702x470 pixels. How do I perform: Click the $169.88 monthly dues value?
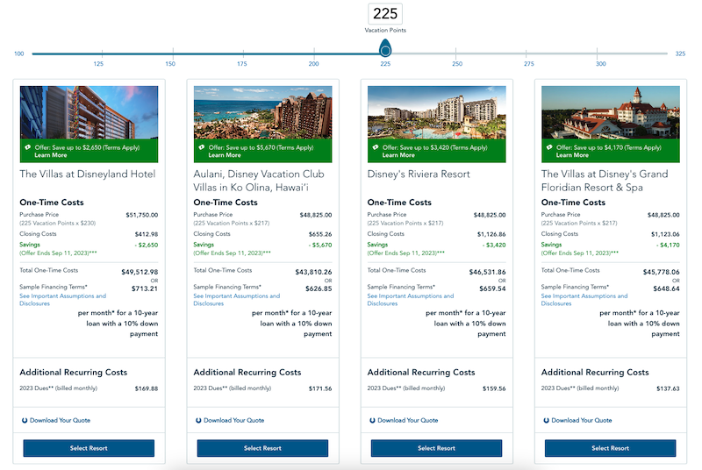point(147,388)
